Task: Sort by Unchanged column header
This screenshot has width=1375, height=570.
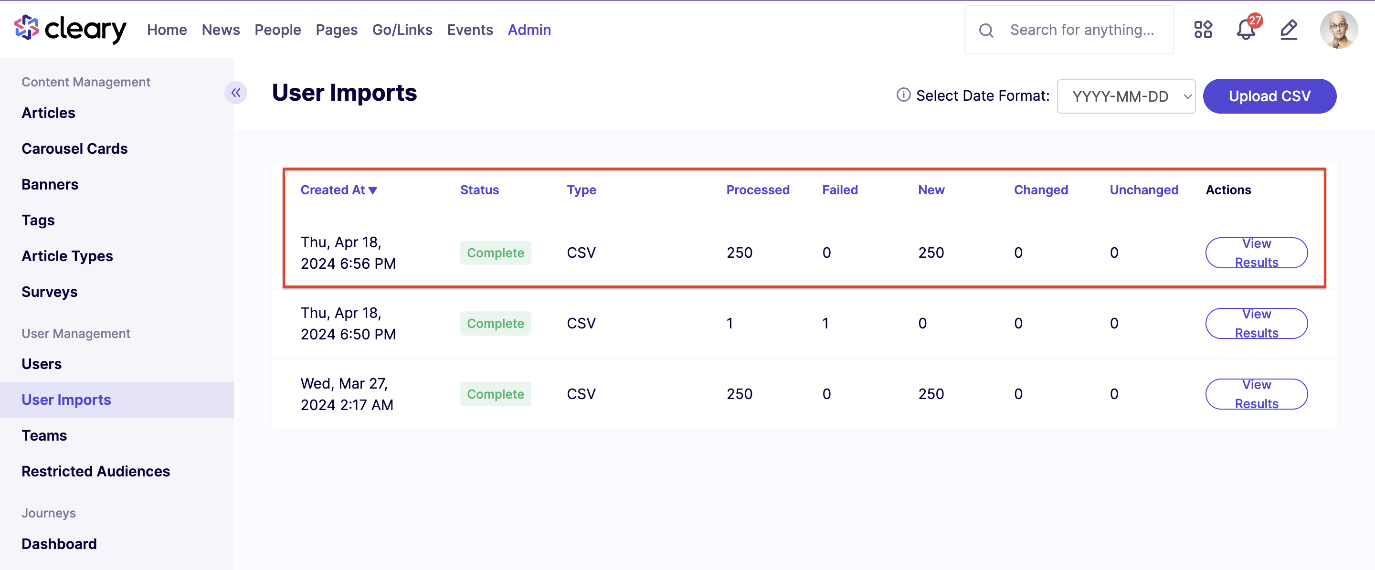Action: (x=1144, y=190)
